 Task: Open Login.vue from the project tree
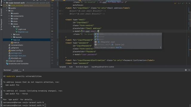(x=22, y=29)
